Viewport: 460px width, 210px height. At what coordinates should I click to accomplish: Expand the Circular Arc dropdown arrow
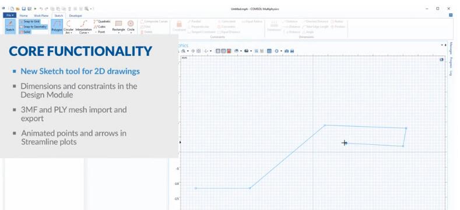coord(71,33)
